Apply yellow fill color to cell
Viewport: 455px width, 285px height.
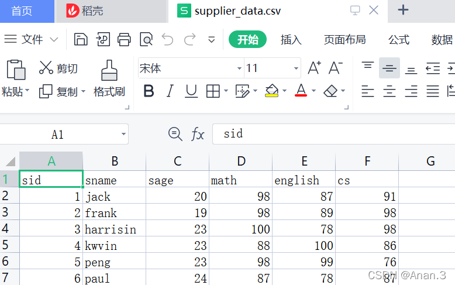click(x=272, y=91)
